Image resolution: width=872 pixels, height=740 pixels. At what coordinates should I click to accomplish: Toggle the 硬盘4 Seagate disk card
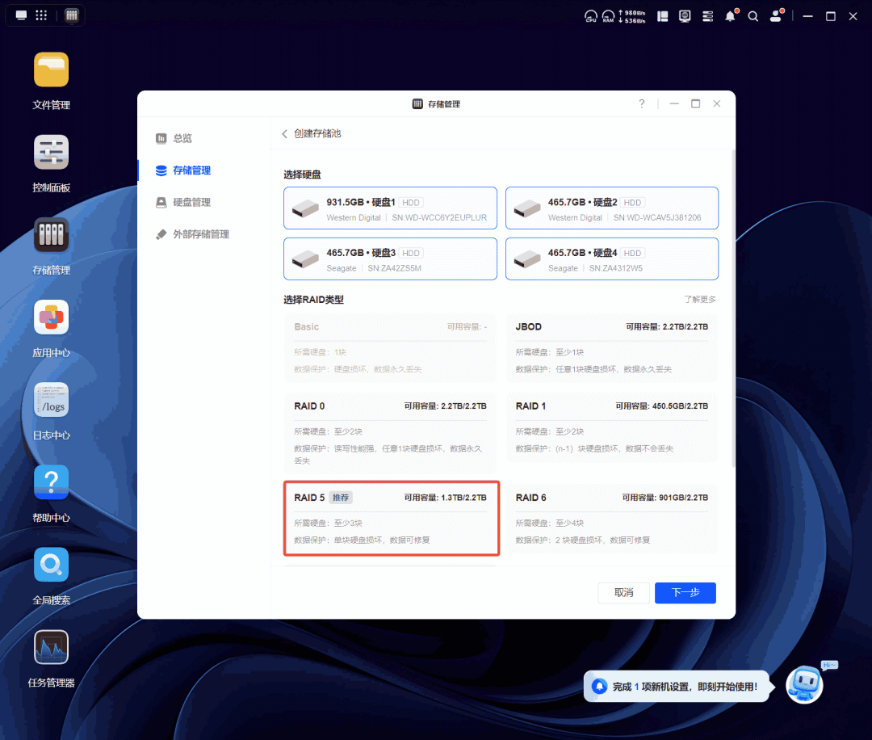(x=612, y=259)
